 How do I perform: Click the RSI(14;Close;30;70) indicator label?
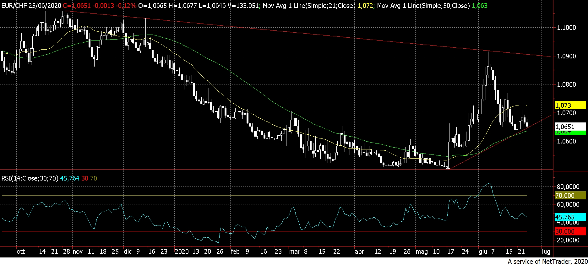click(x=30, y=178)
